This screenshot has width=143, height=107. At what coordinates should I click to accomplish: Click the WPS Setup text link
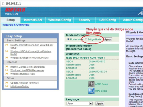point(101,91)
